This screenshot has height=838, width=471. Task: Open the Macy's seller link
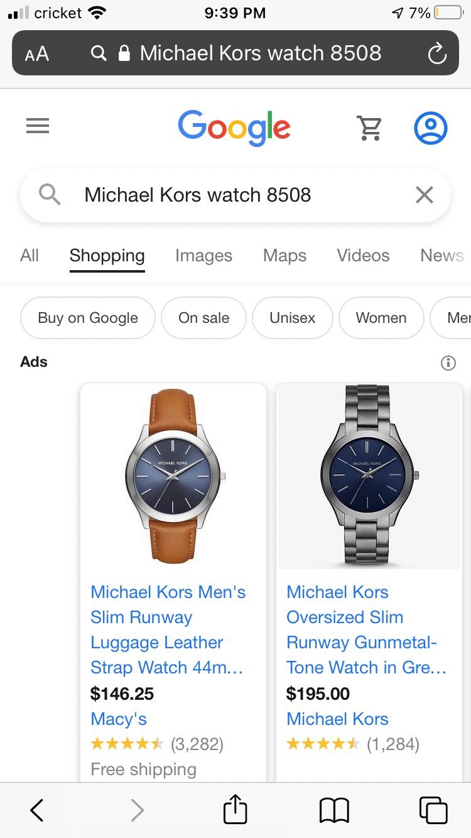point(119,719)
